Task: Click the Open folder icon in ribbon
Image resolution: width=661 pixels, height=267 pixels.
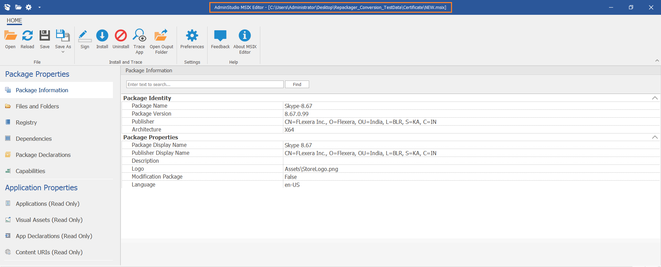Action: coord(10,36)
